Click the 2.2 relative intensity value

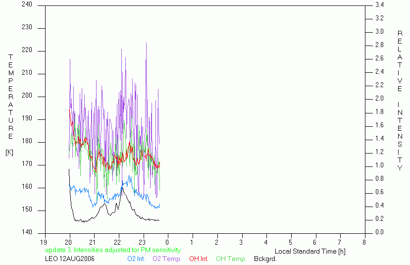tap(379, 85)
